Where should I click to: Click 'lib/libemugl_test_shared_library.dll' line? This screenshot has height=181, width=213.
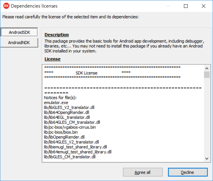(x=75, y=147)
